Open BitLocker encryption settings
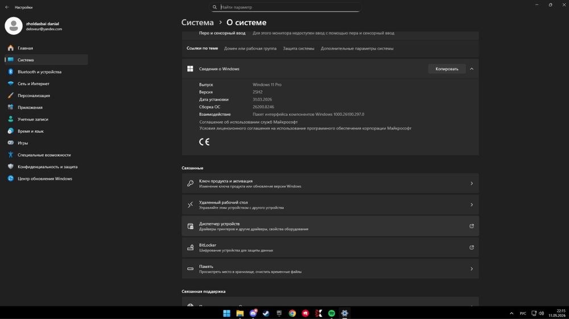Viewport: 569px width, 319px height. tap(330, 247)
